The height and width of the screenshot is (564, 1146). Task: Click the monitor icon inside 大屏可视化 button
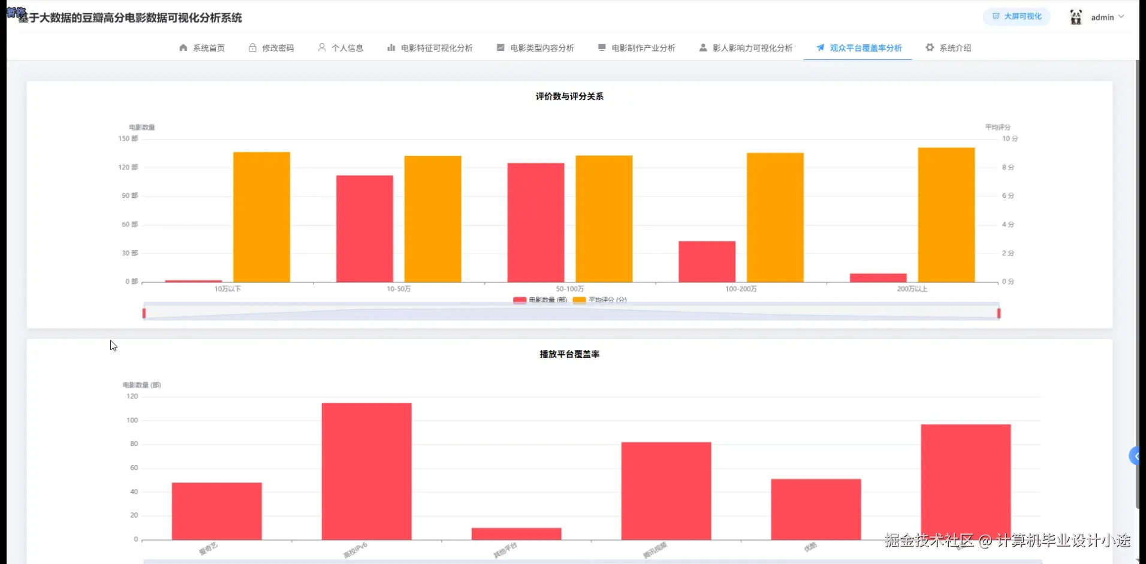(996, 17)
